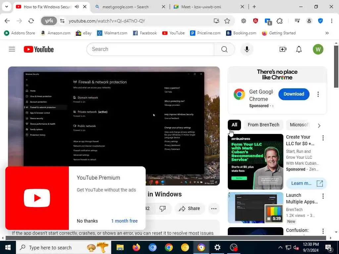This screenshot has width=339, height=254.
Task: Switch to the meet.google.com Search tab
Action: coord(125,7)
